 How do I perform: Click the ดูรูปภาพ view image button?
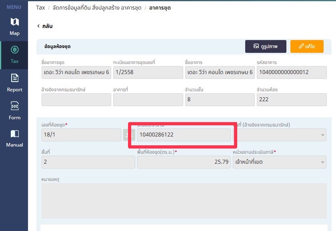click(266, 46)
